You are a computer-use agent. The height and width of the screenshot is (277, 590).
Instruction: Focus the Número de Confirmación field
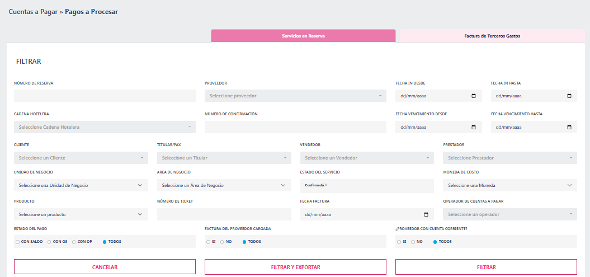coord(295,127)
